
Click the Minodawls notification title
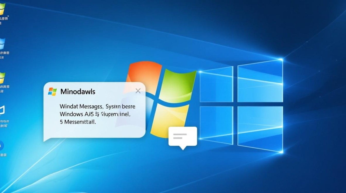click(78, 92)
